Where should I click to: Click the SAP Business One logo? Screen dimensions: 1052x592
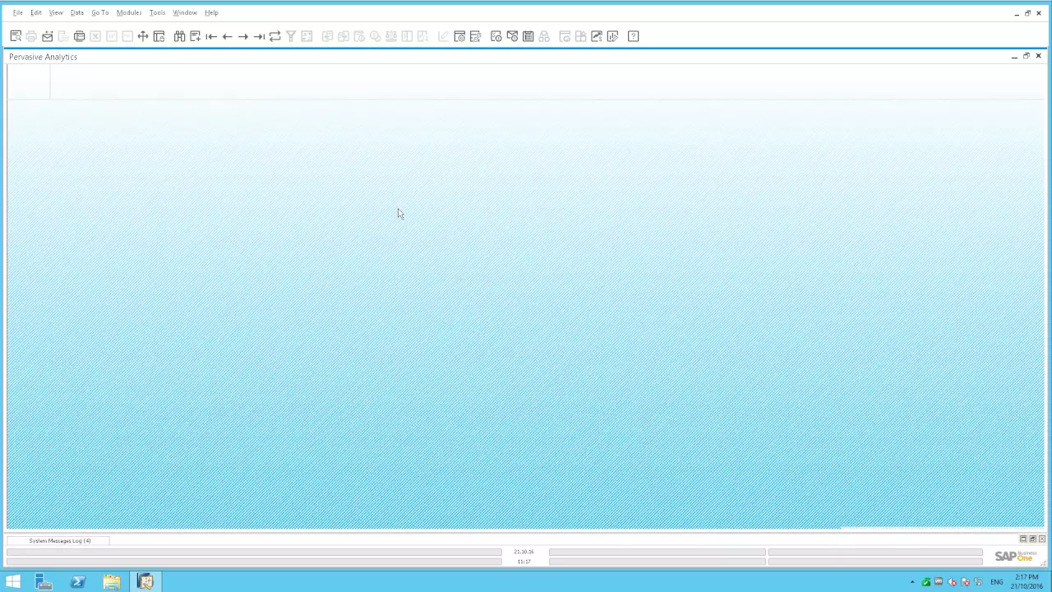tap(1017, 556)
